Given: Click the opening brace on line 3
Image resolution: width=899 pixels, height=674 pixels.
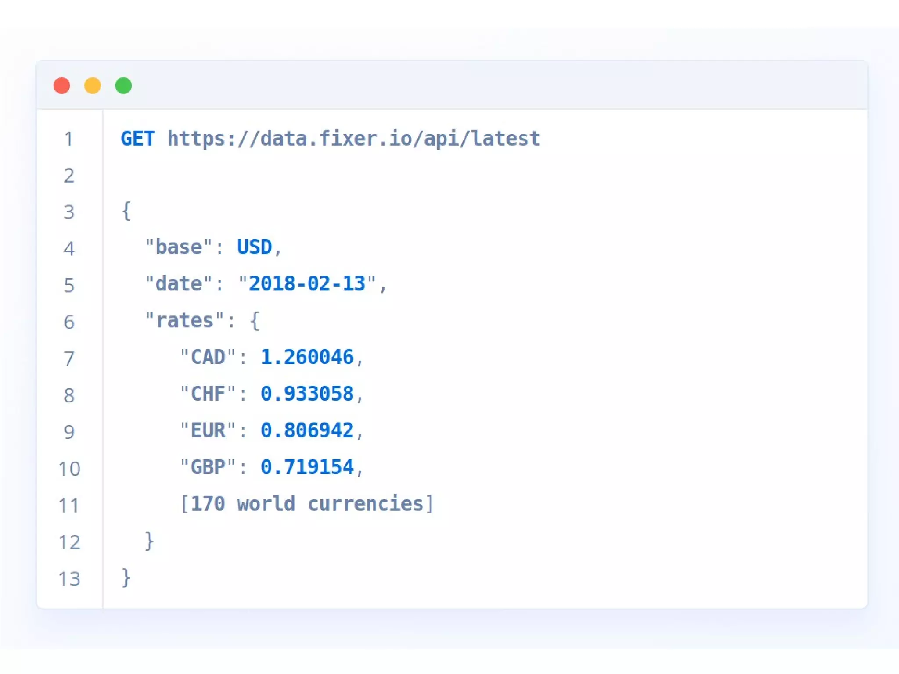Looking at the screenshot, I should 126,211.
